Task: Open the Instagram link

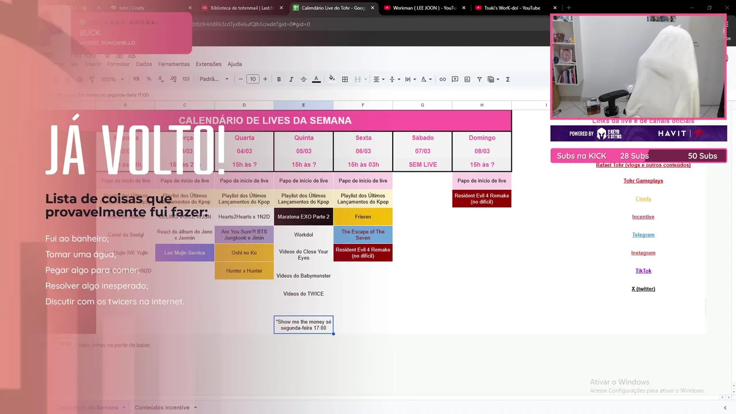Action: (x=643, y=253)
